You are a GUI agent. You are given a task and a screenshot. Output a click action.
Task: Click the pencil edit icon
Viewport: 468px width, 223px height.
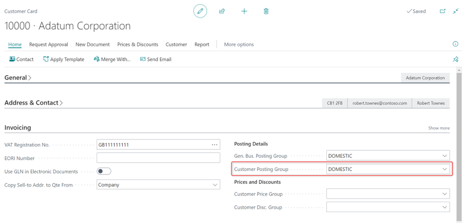point(200,11)
